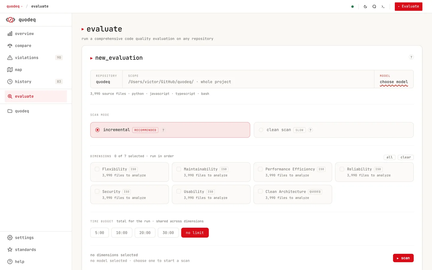Image resolution: width=432 pixels, height=270 pixels.
Task: Show help for incremental scan mode
Action: point(163,130)
